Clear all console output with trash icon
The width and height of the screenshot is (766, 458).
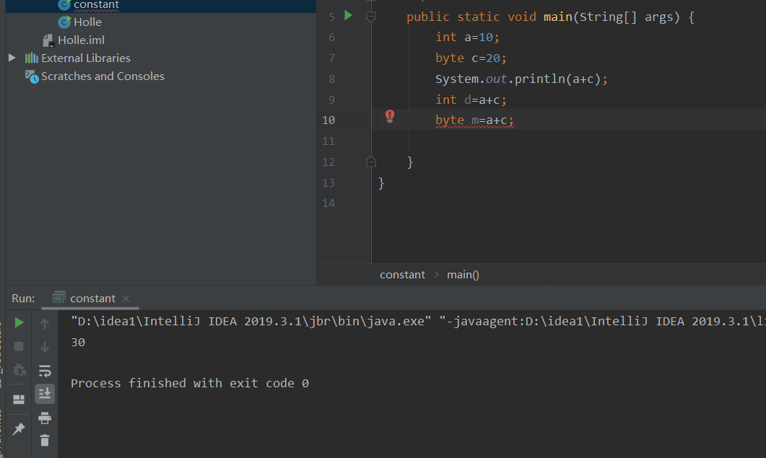tap(45, 441)
